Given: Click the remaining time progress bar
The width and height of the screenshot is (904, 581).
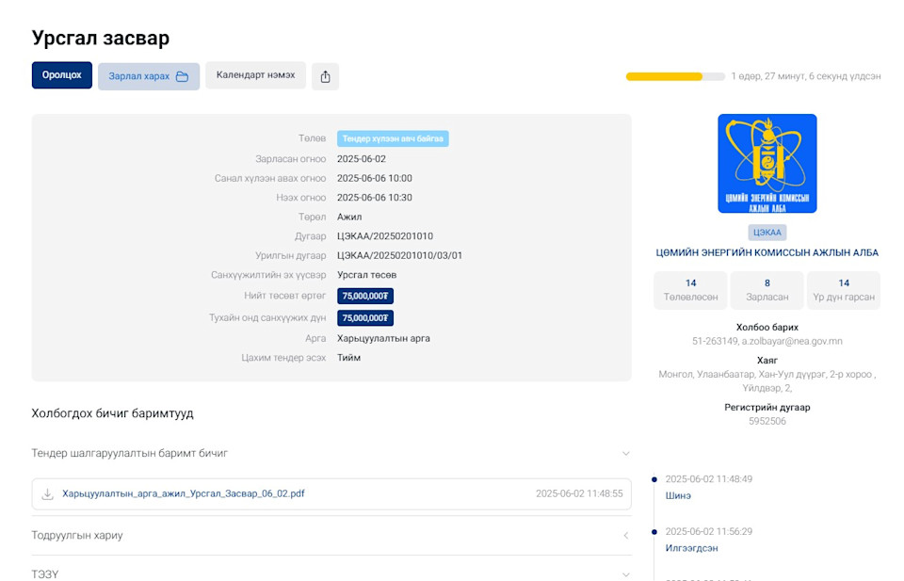Looking at the screenshot, I should coord(675,76).
